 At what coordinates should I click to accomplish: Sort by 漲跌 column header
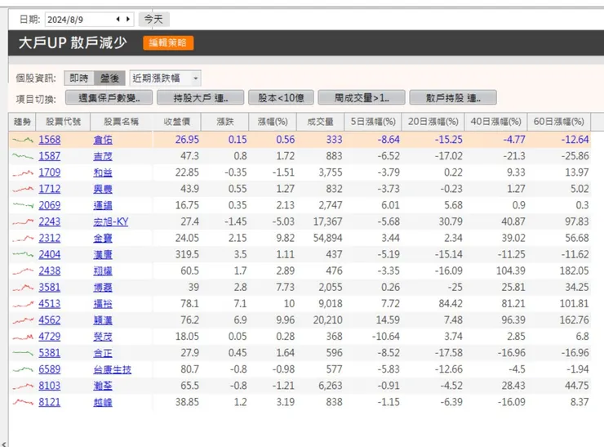click(x=225, y=122)
